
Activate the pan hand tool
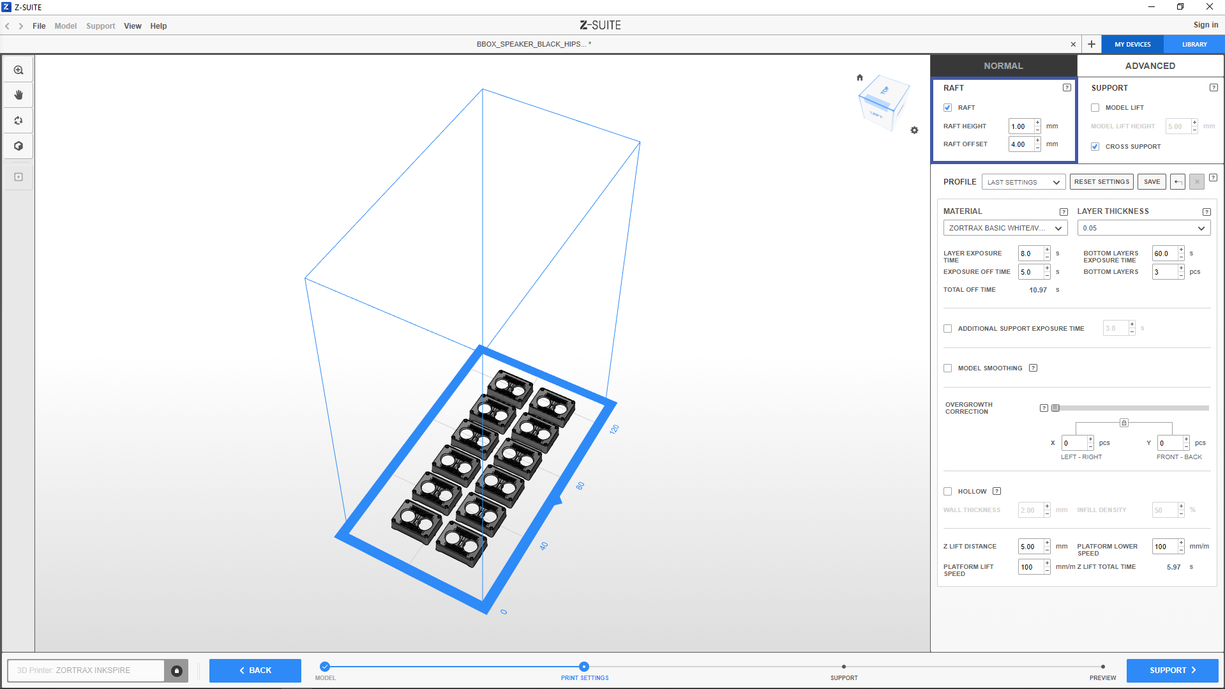tap(19, 95)
